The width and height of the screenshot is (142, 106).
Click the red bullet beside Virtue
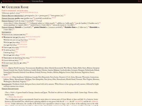[2, 47]
